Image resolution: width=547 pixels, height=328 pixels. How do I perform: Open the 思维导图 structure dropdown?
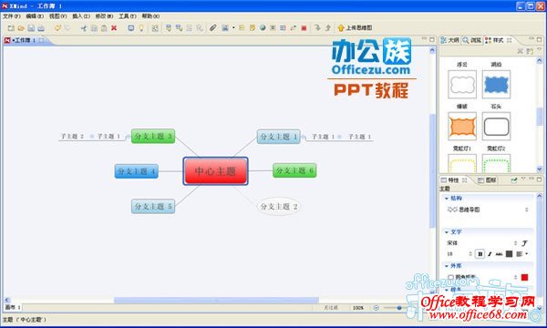(526, 210)
